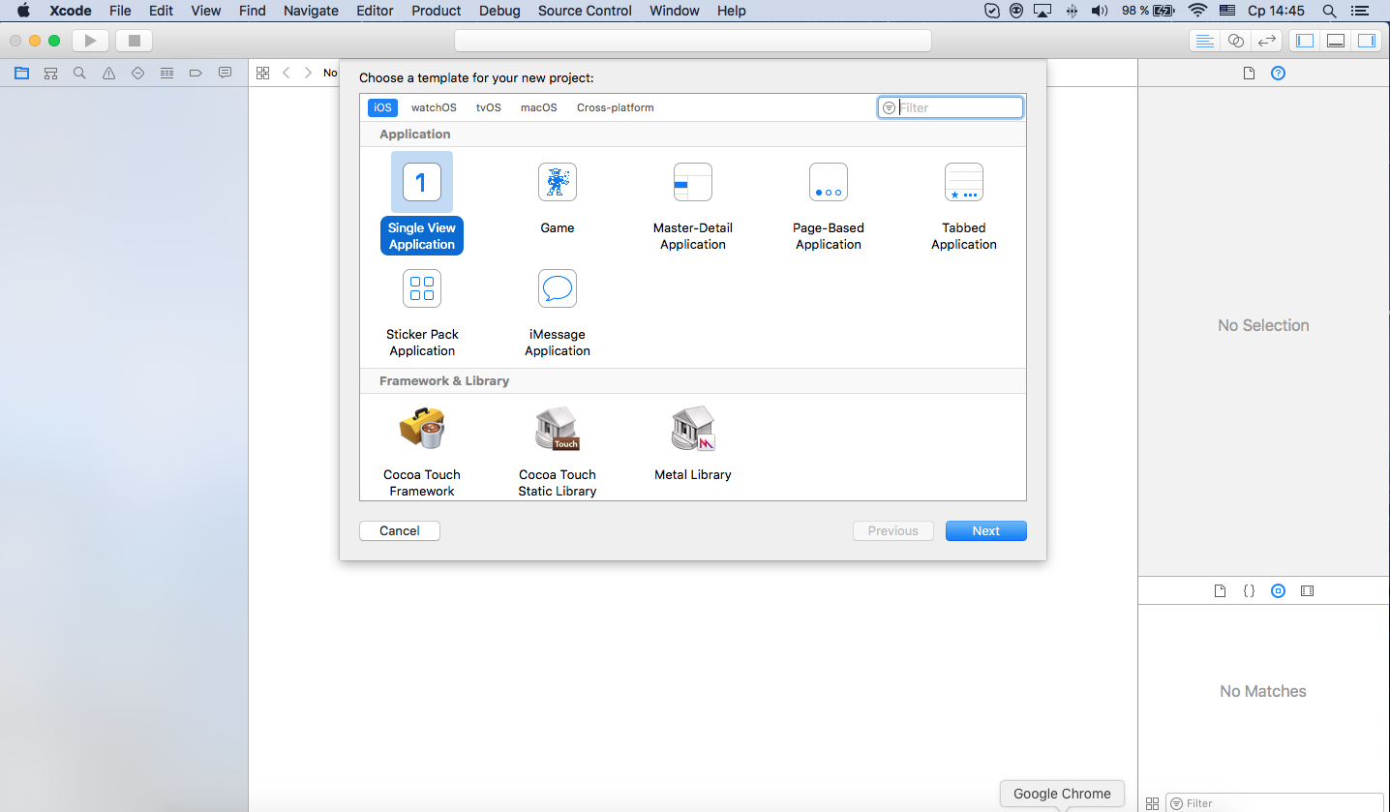This screenshot has width=1390, height=812.
Task: Show the Object library
Action: click(1278, 590)
